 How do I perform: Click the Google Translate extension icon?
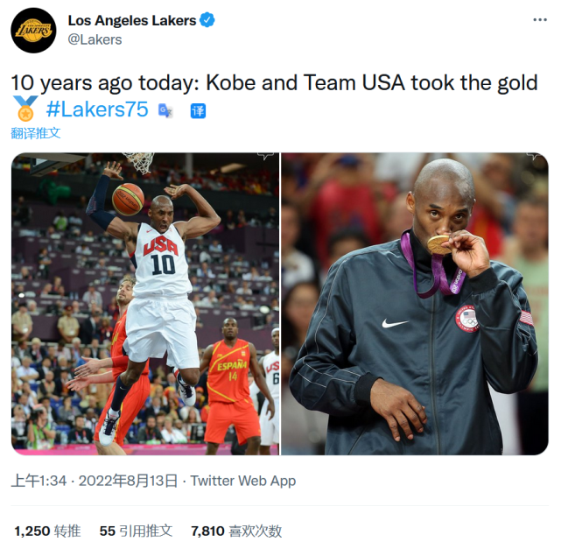(165, 110)
